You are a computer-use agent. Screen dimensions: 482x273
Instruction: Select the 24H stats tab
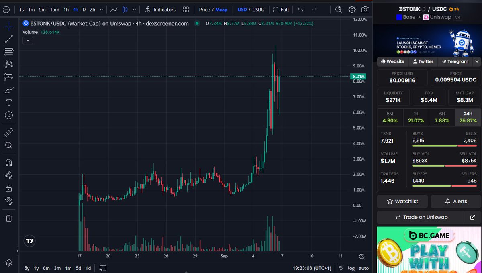[468, 117]
